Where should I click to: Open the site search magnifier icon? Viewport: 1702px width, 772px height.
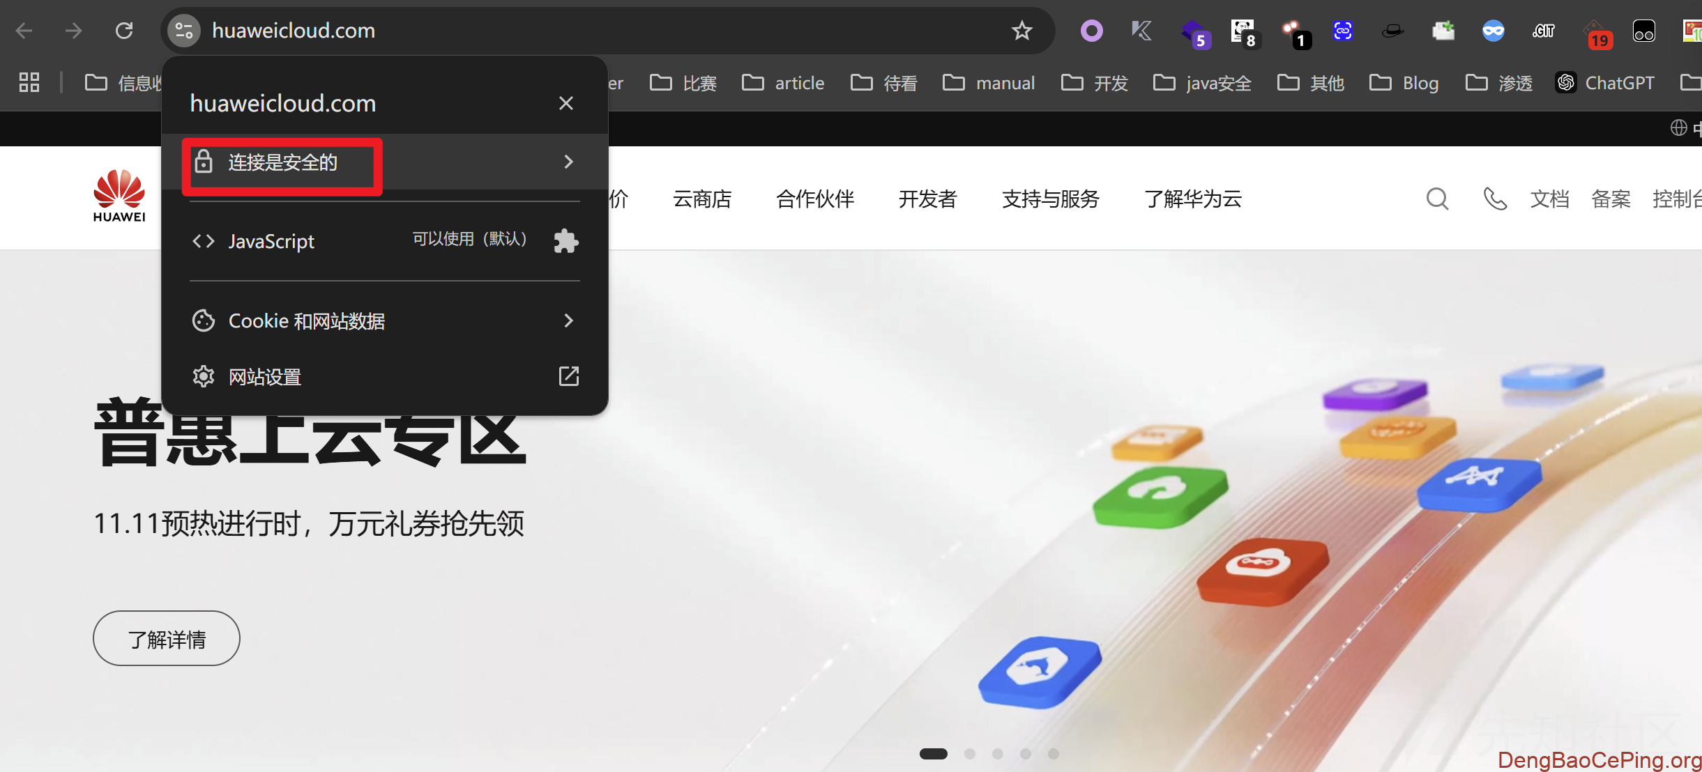pyautogui.click(x=1436, y=199)
